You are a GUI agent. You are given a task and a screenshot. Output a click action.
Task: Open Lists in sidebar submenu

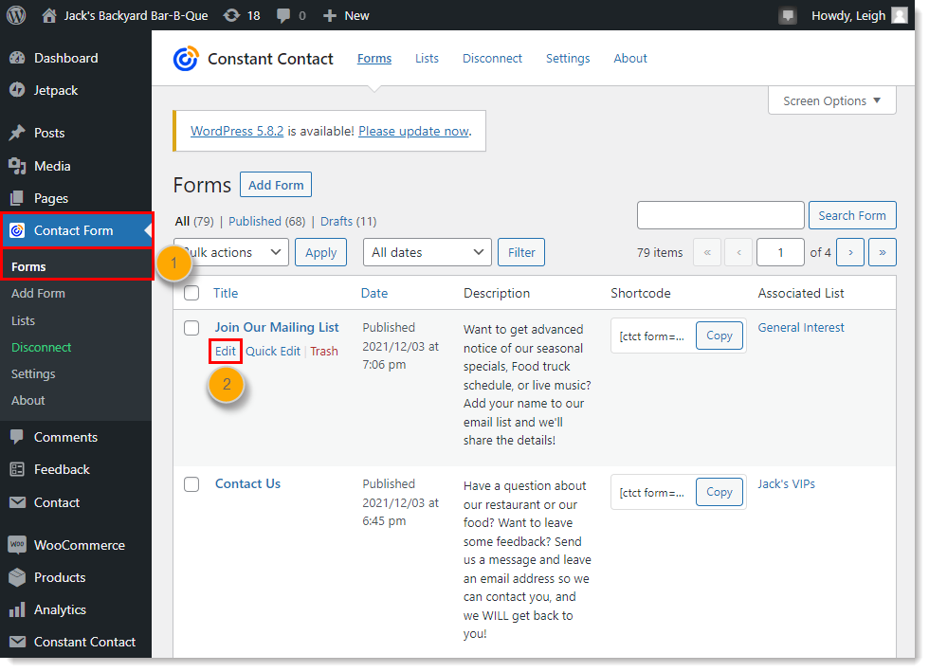(23, 320)
